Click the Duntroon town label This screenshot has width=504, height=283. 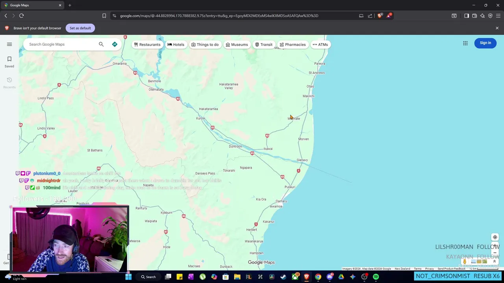[x=235, y=147]
